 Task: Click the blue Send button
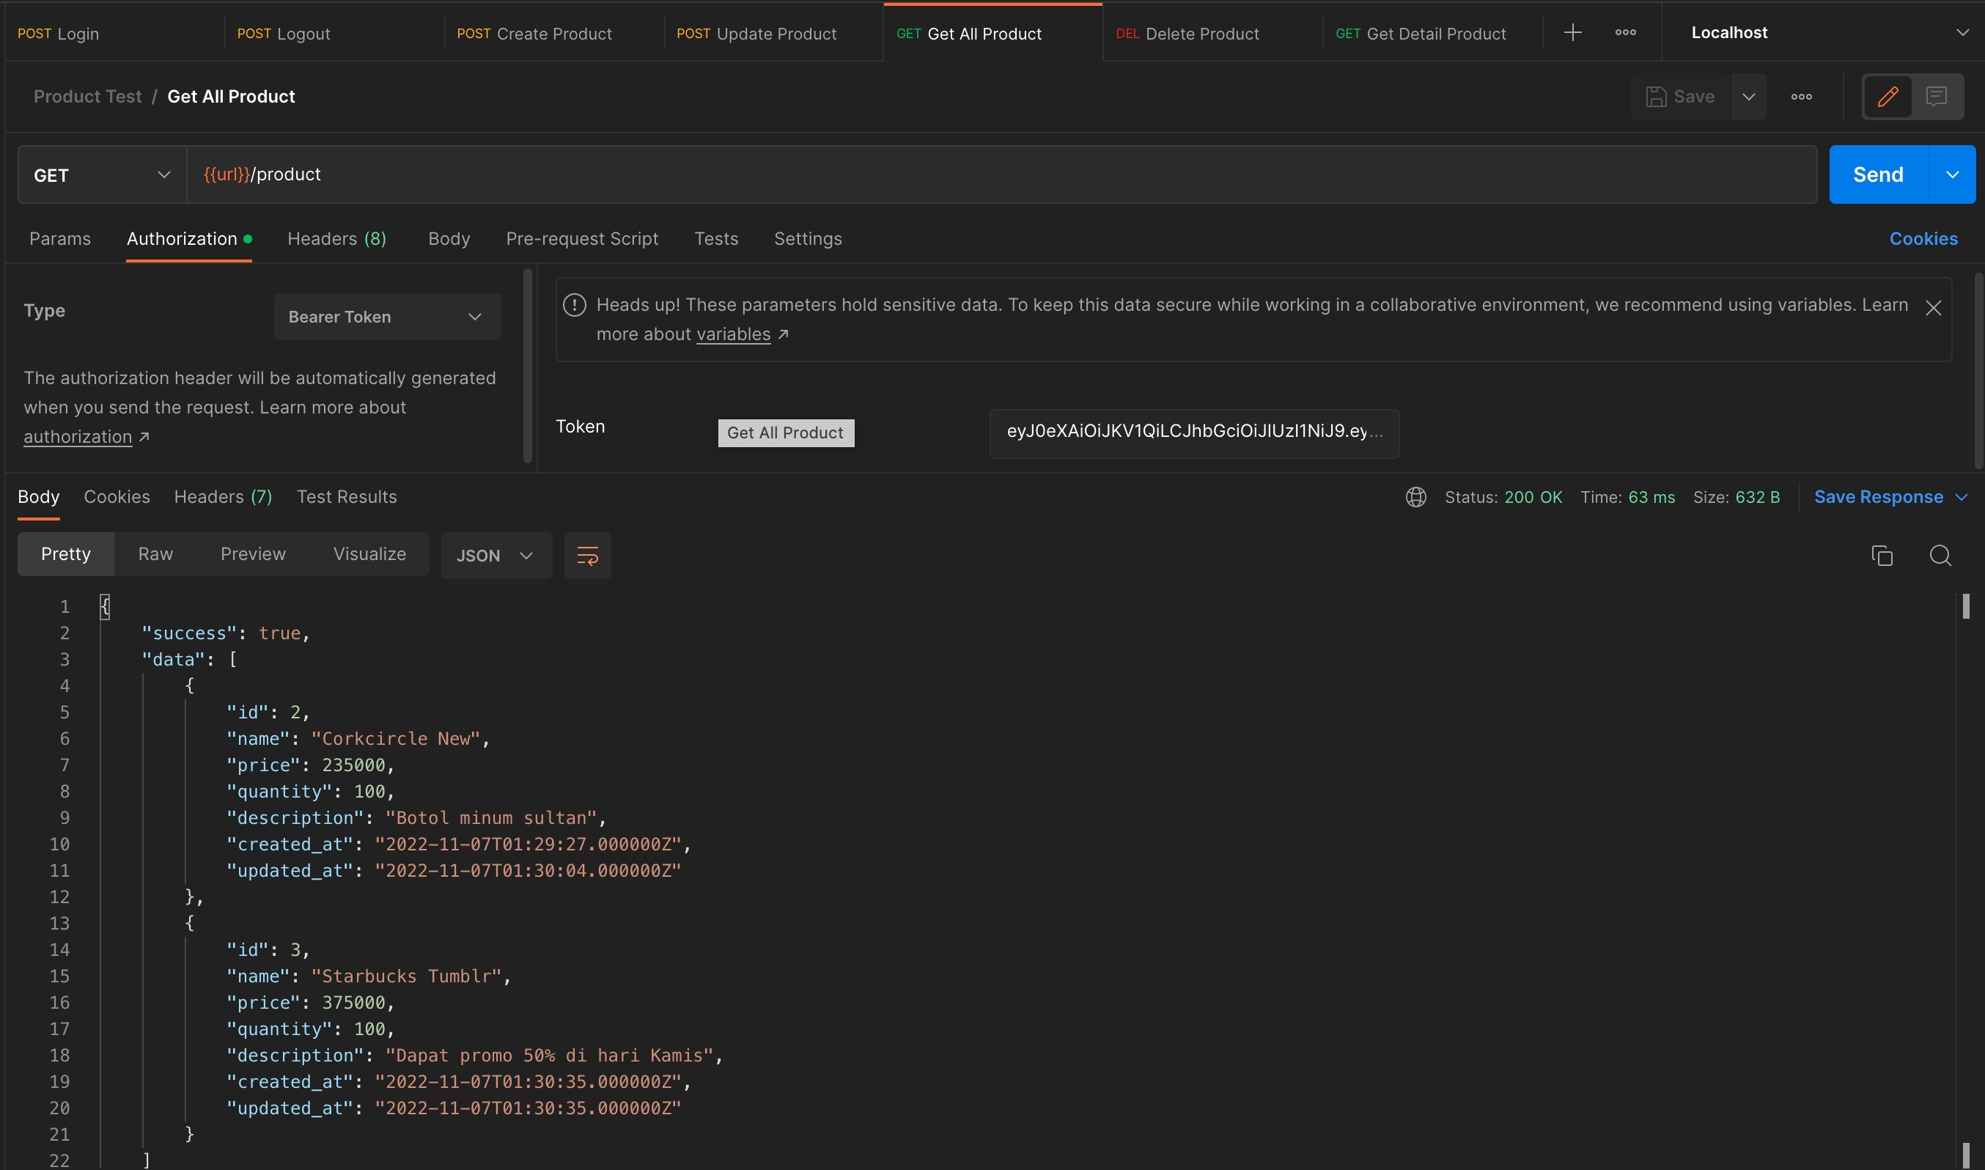pyautogui.click(x=1877, y=174)
